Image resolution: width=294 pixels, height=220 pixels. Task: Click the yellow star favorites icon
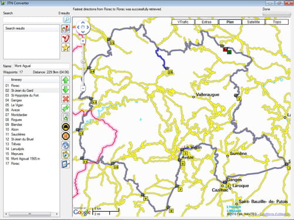tap(66, 48)
